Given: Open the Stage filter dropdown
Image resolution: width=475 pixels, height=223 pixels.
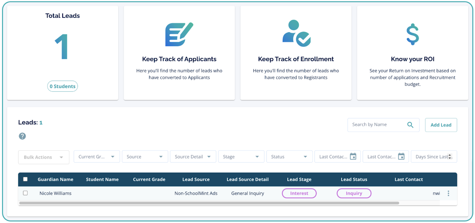Looking at the screenshot, I should point(241,157).
